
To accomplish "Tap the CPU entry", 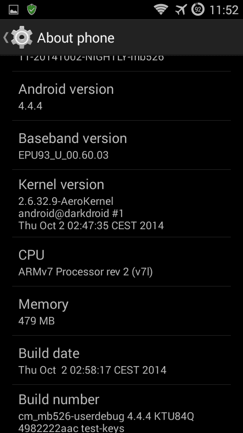I will (121, 262).
